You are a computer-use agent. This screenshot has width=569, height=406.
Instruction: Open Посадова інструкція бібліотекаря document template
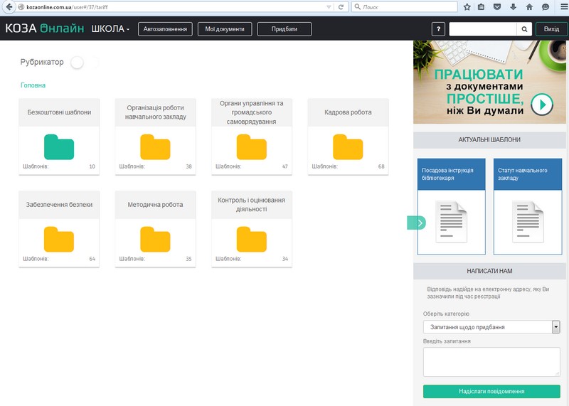(452, 206)
